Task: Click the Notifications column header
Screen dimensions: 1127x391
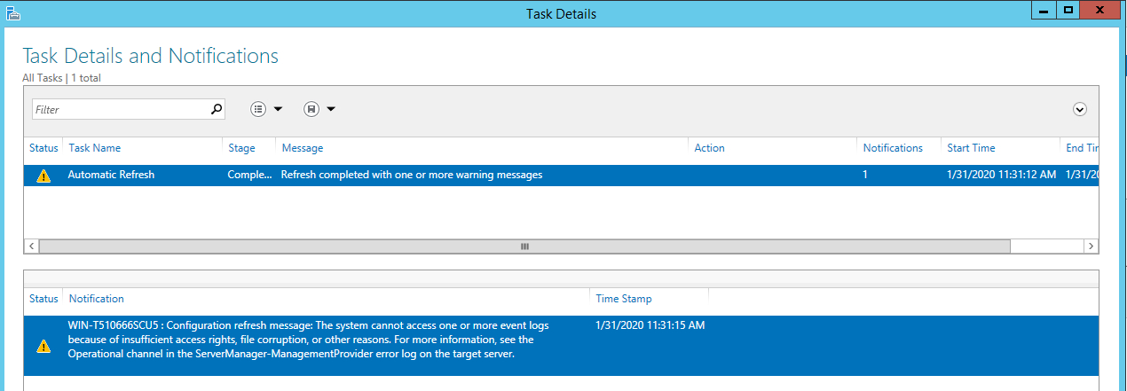Action: [x=893, y=148]
